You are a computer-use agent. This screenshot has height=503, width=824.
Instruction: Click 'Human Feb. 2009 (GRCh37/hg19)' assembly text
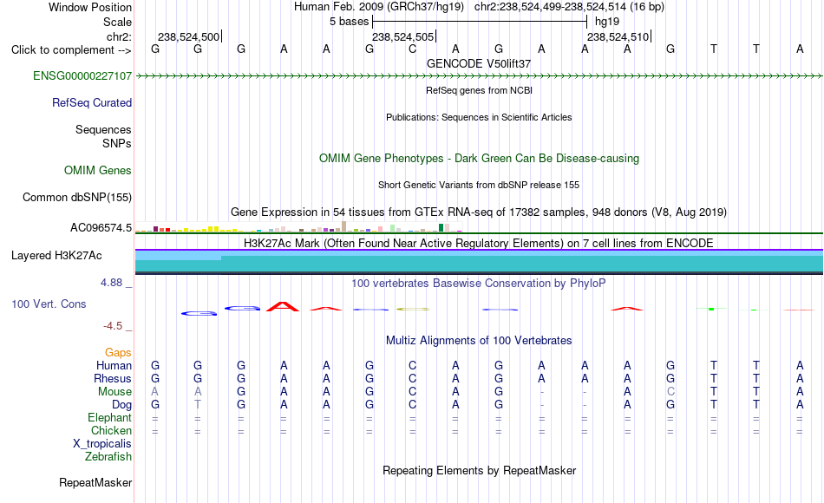tap(379, 7)
